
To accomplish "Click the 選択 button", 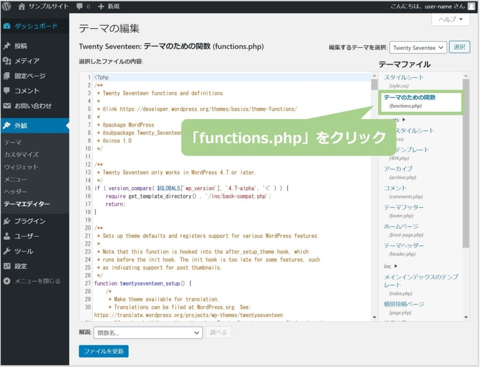I will coord(459,47).
